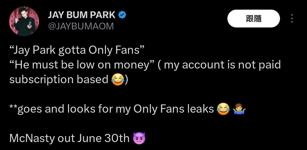Click the shrugging person emoji
Image resolution: width=307 pixels, height=150 pixels.
(239, 109)
